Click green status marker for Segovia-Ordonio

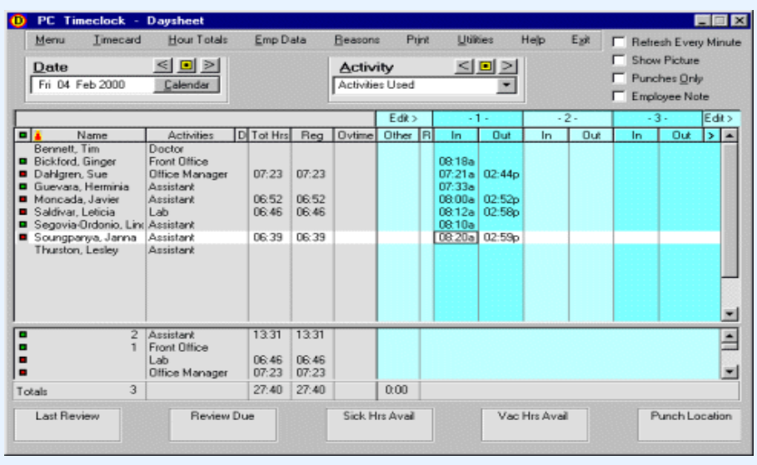(22, 225)
